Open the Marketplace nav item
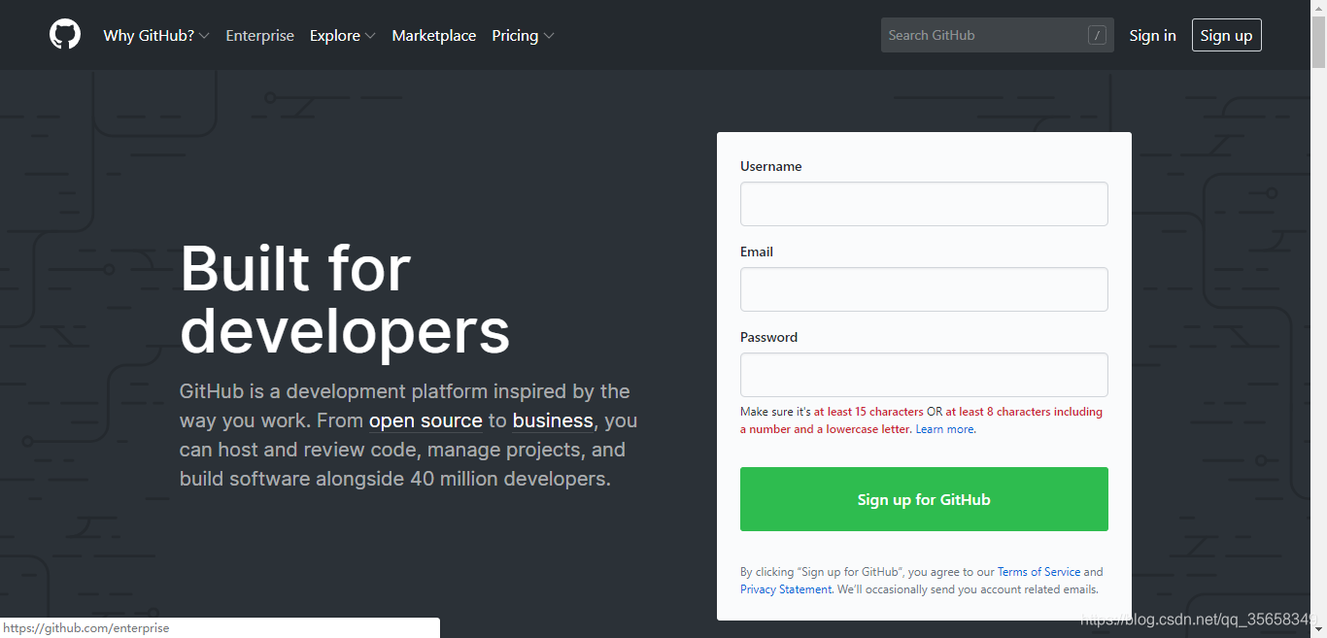 coord(433,36)
